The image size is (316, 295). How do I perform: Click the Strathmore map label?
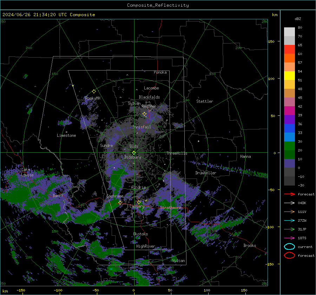coord(171,208)
